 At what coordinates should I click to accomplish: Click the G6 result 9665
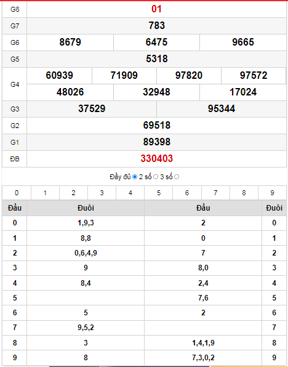(243, 42)
